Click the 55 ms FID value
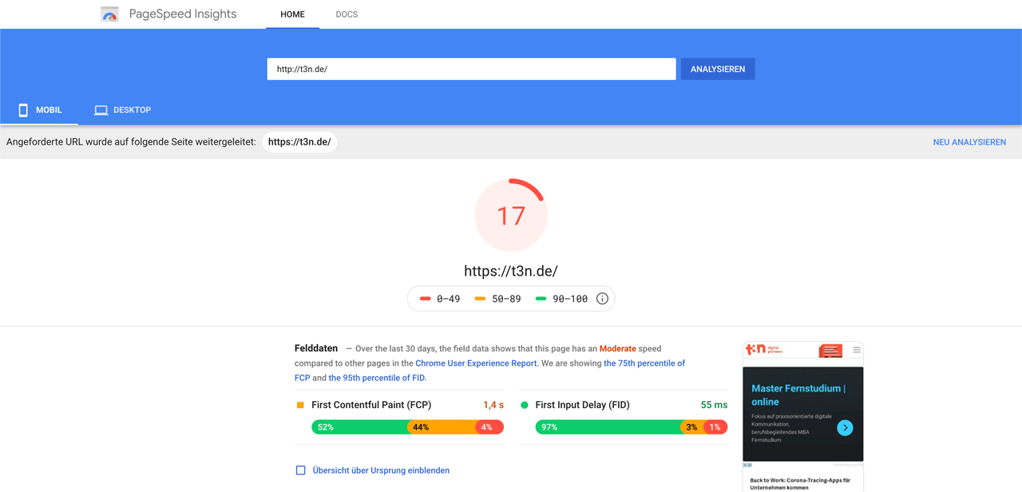Viewport: 1022px width, 492px height. coord(714,405)
